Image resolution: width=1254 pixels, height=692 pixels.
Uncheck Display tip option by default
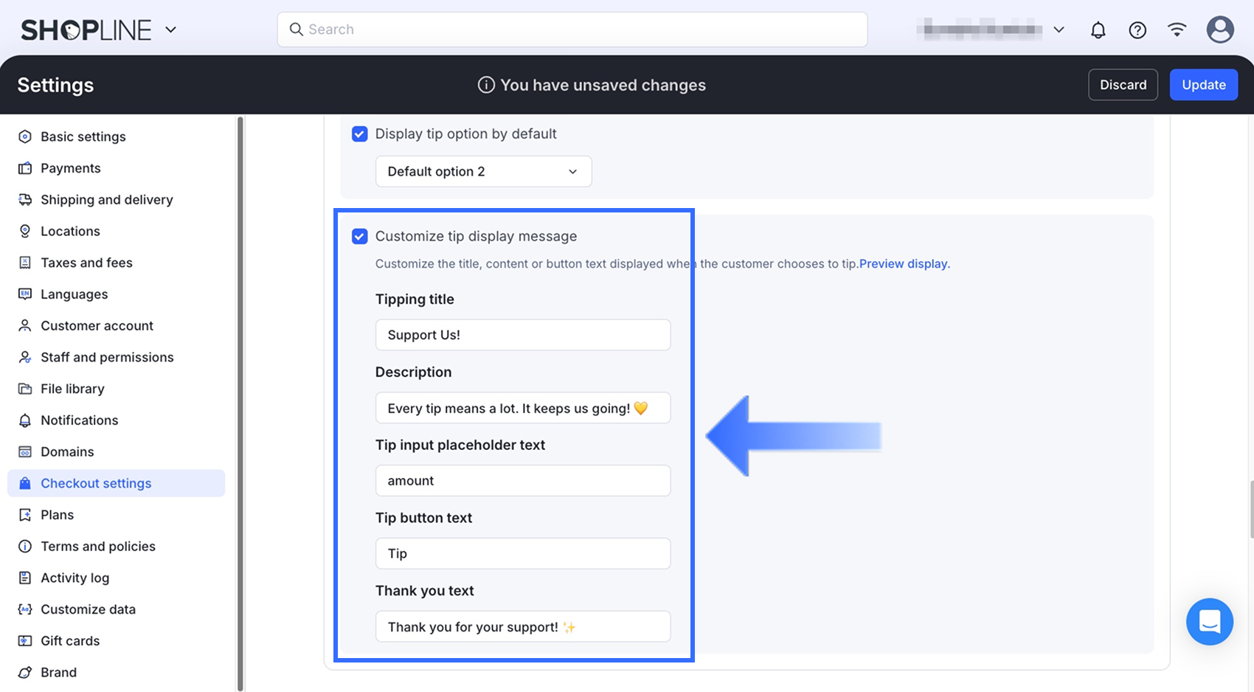click(360, 134)
